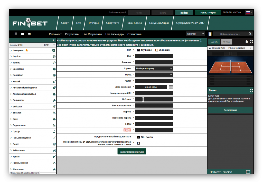Click the Футбол ball icon
The height and width of the screenshot is (183, 263).
[x=54, y=57]
